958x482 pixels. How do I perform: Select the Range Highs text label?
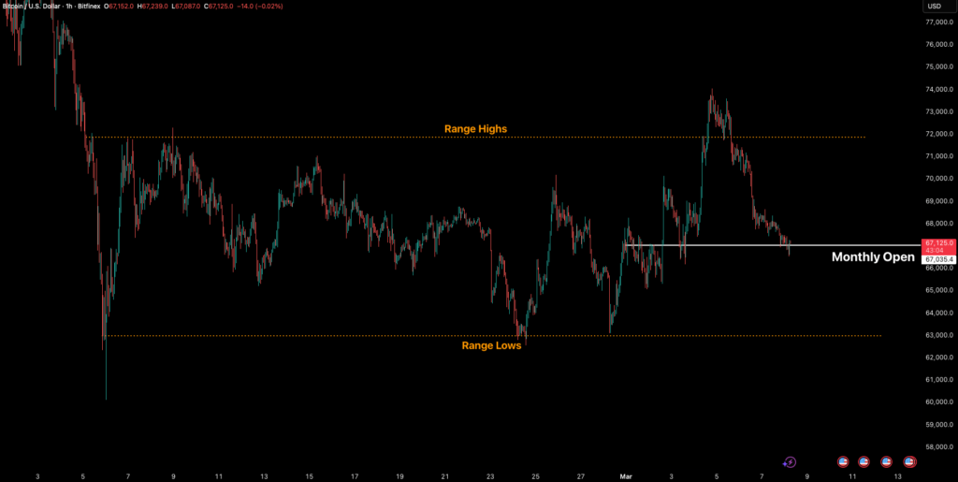tap(475, 128)
